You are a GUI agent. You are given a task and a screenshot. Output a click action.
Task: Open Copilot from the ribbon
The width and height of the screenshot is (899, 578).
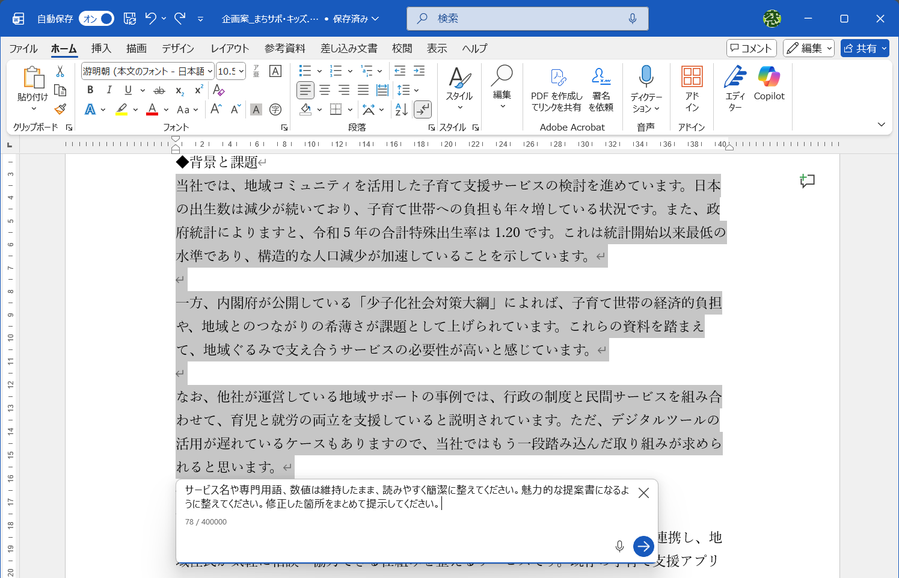pyautogui.click(x=769, y=87)
